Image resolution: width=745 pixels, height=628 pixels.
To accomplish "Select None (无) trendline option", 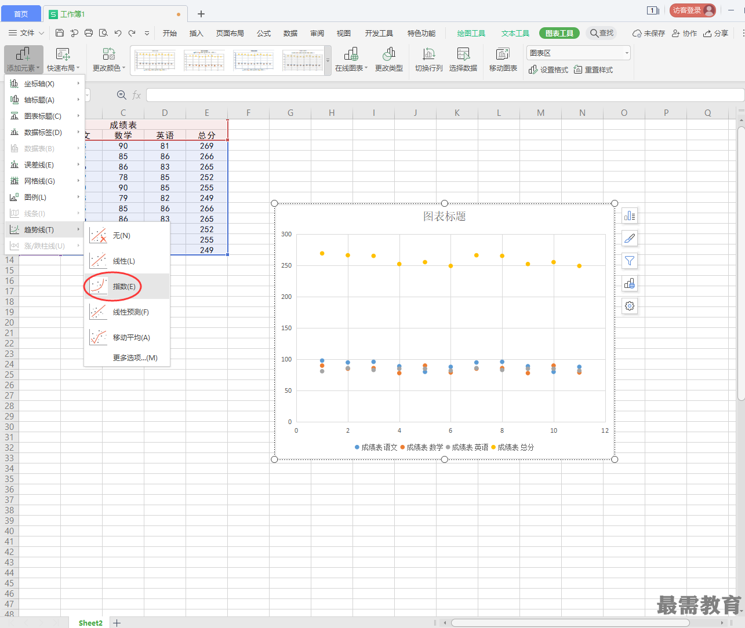I will point(127,235).
